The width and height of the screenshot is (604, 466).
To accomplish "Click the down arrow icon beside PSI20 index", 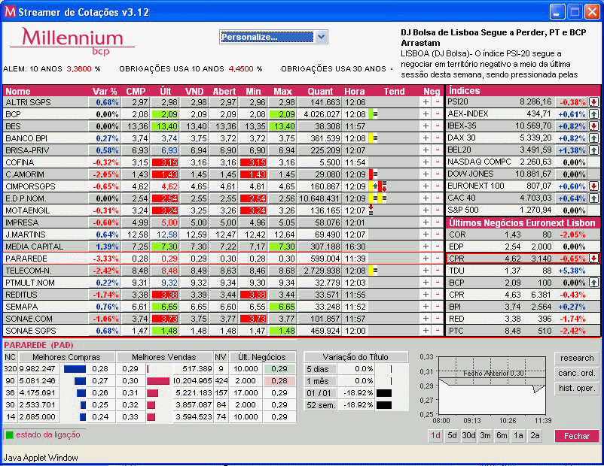I will pyautogui.click(x=593, y=102).
